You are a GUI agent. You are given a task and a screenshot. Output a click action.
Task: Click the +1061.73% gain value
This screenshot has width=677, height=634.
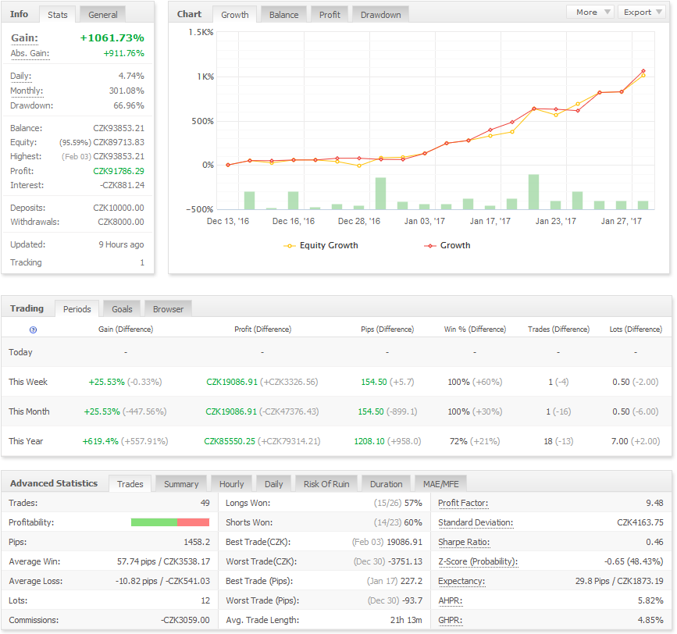tap(112, 38)
